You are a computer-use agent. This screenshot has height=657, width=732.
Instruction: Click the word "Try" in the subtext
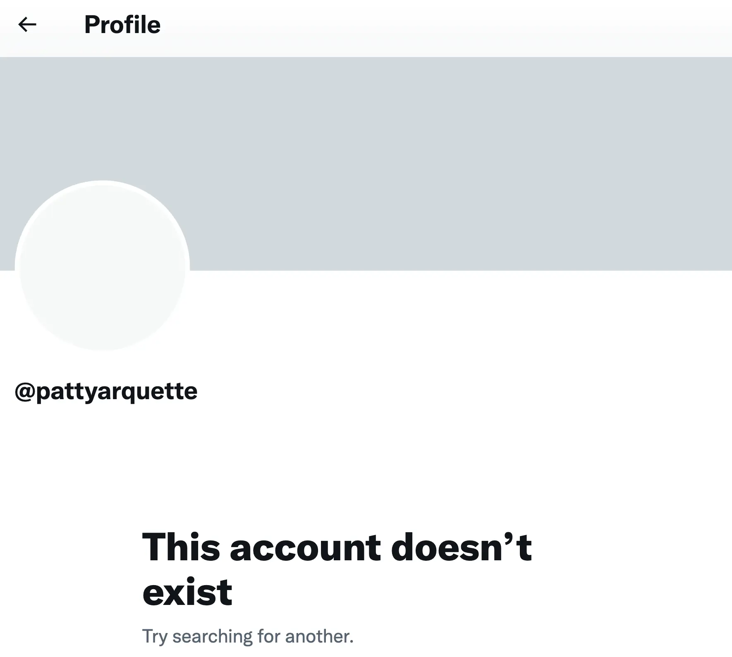[x=154, y=636]
